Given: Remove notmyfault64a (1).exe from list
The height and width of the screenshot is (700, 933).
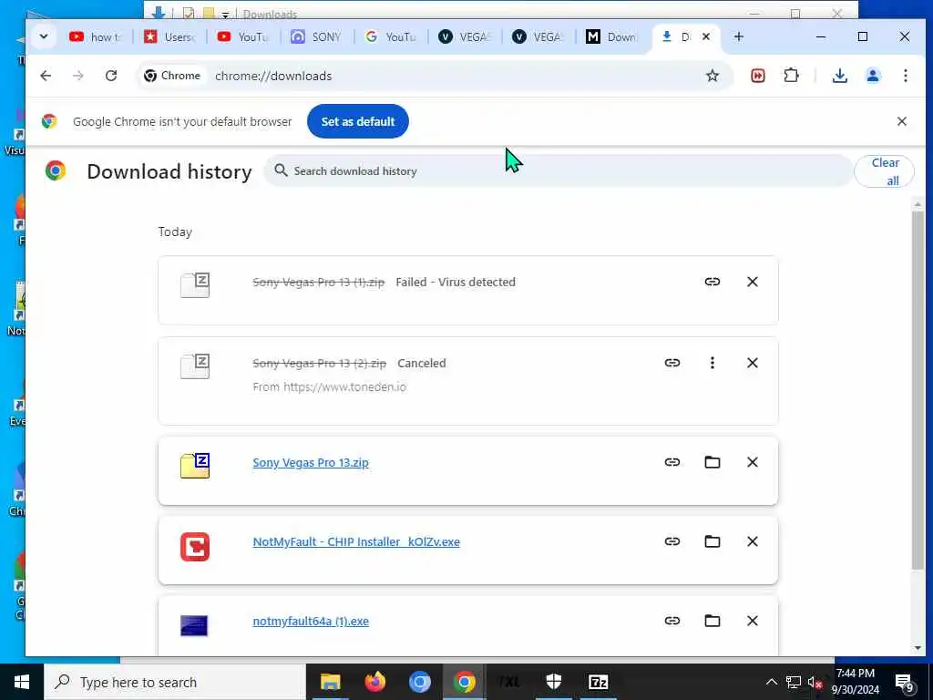Looking at the screenshot, I should pyautogui.click(x=752, y=621).
